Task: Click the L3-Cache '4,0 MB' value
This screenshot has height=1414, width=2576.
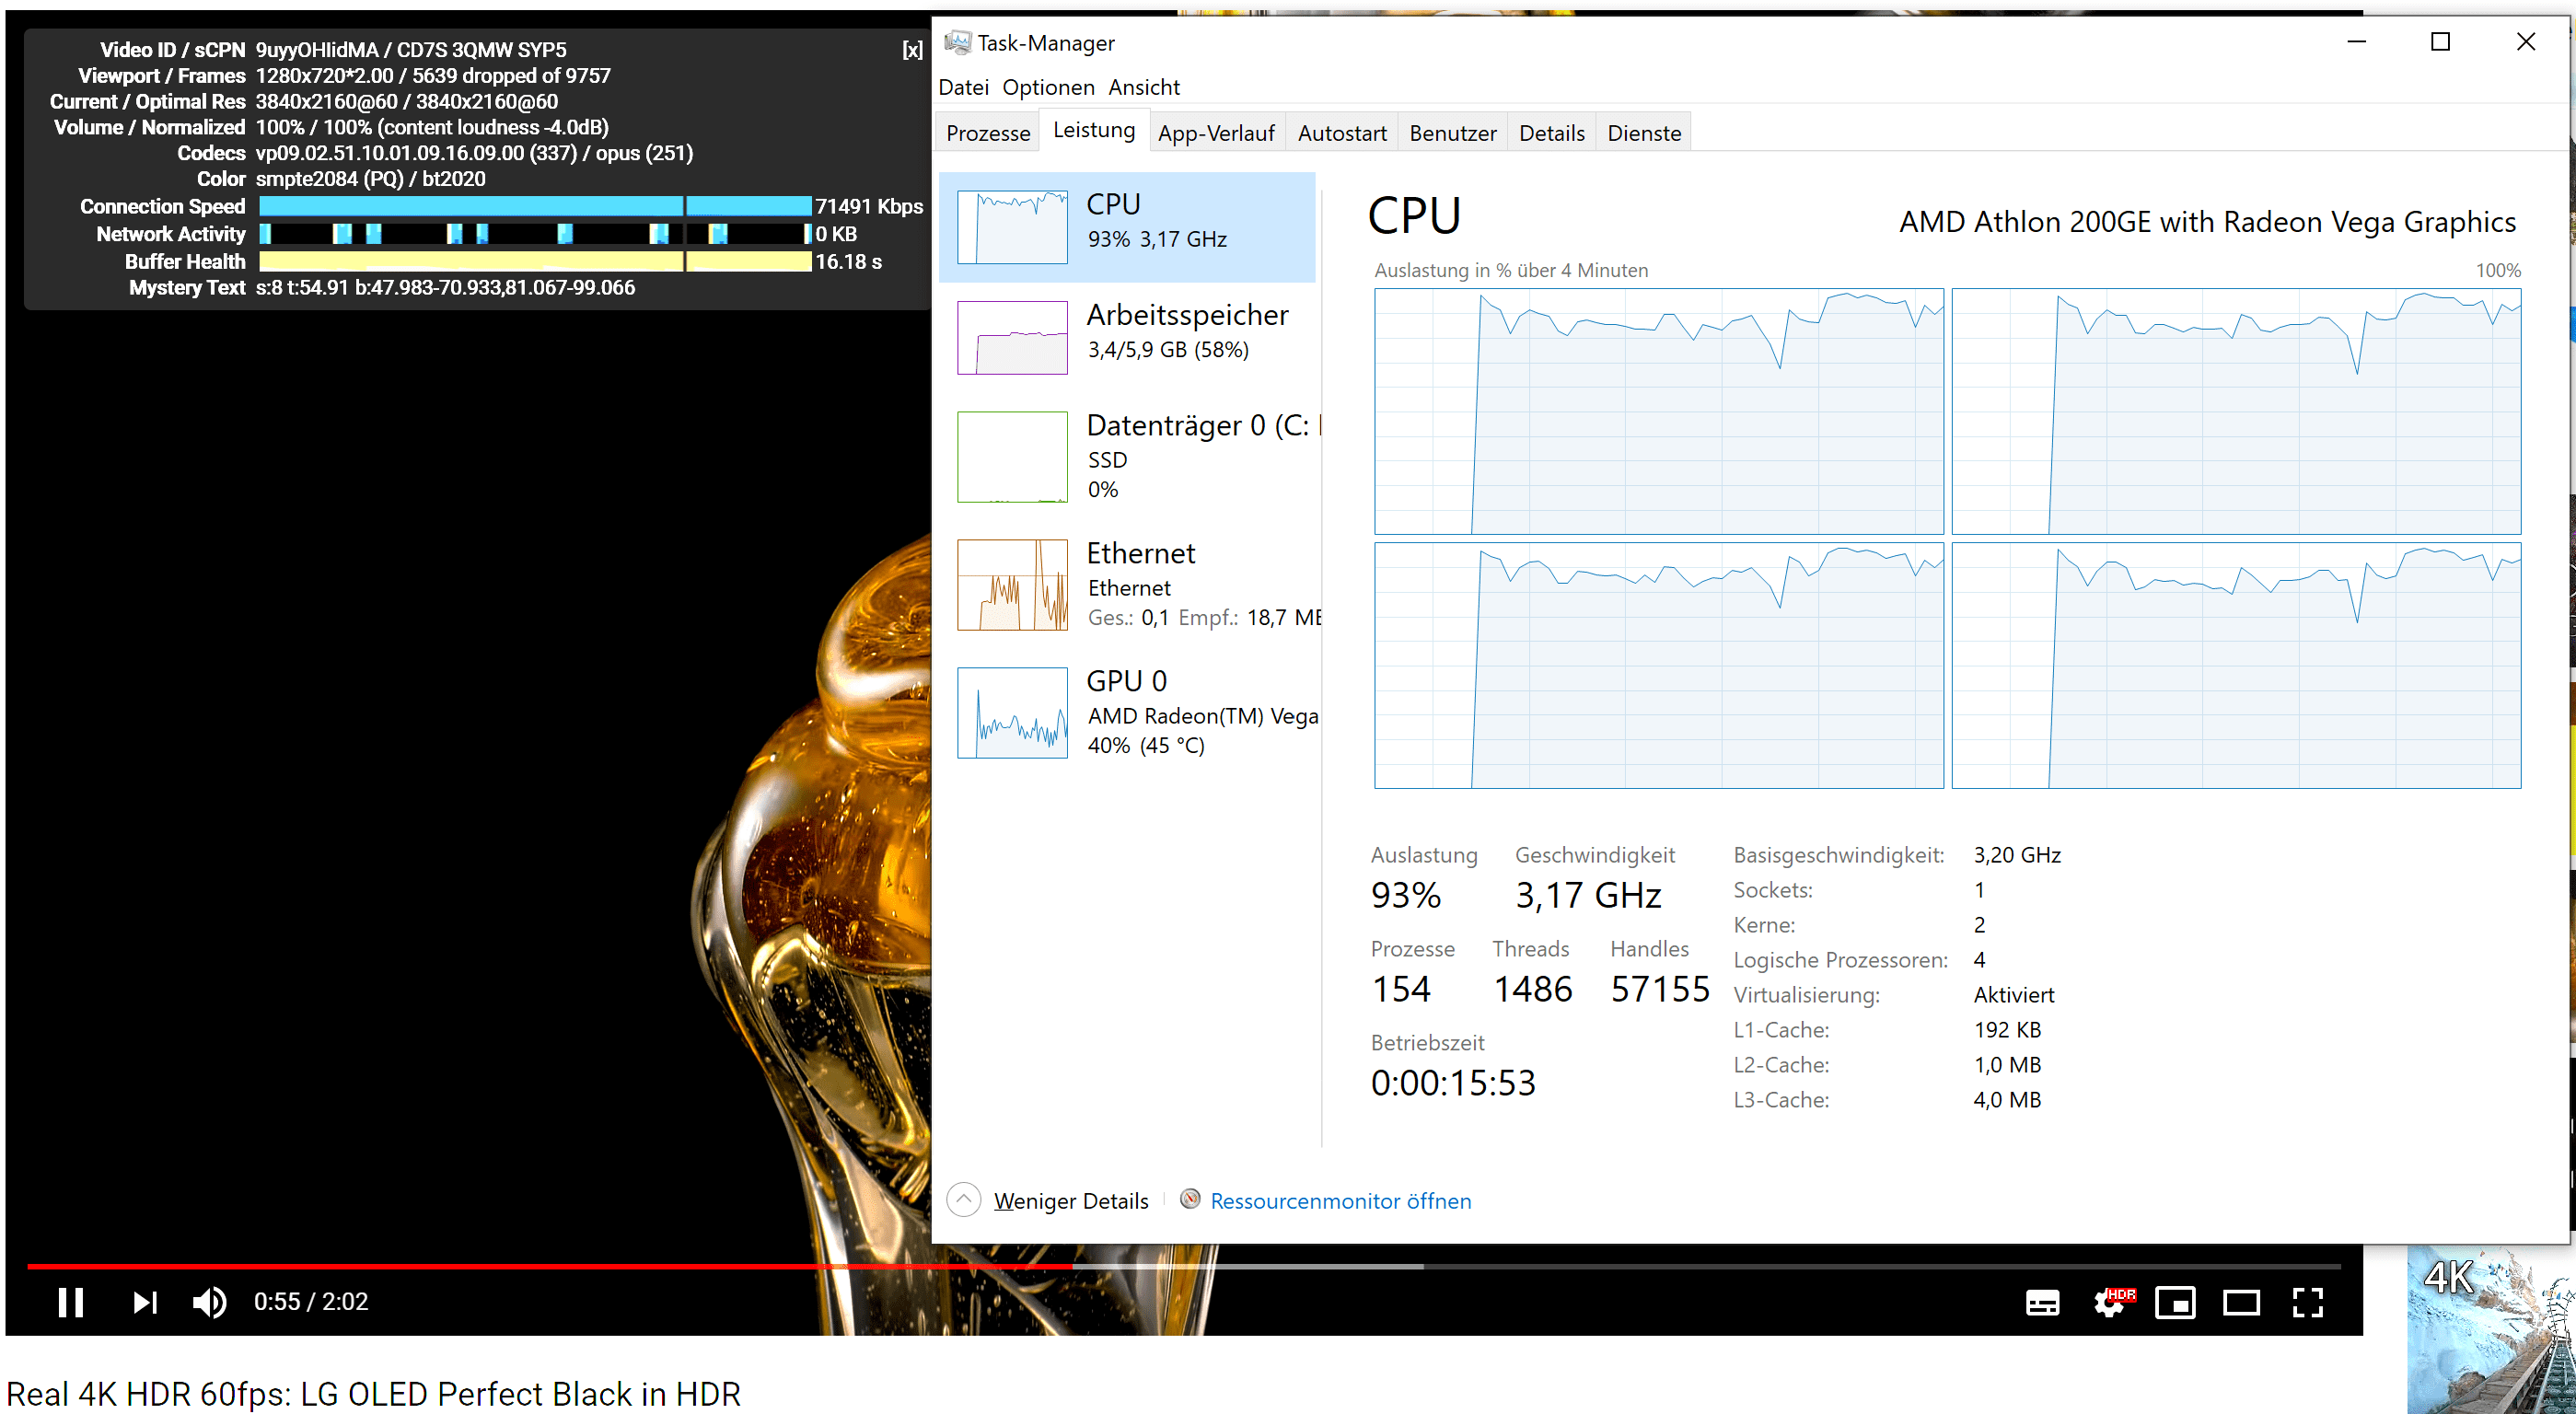Action: (2007, 1100)
